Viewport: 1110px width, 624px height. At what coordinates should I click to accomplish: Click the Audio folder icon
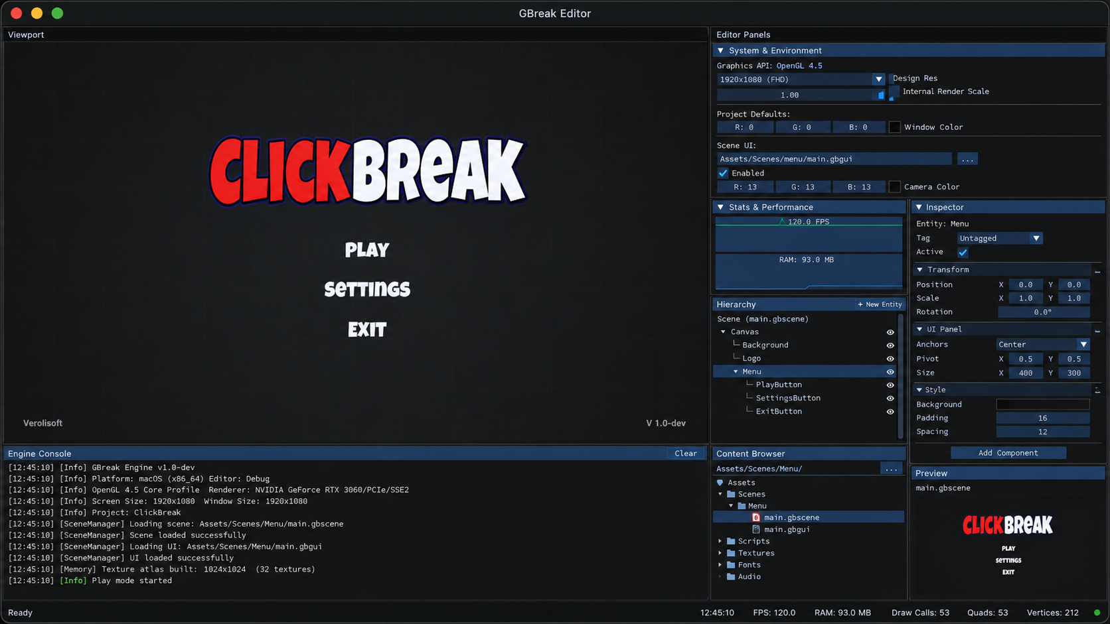pyautogui.click(x=731, y=577)
